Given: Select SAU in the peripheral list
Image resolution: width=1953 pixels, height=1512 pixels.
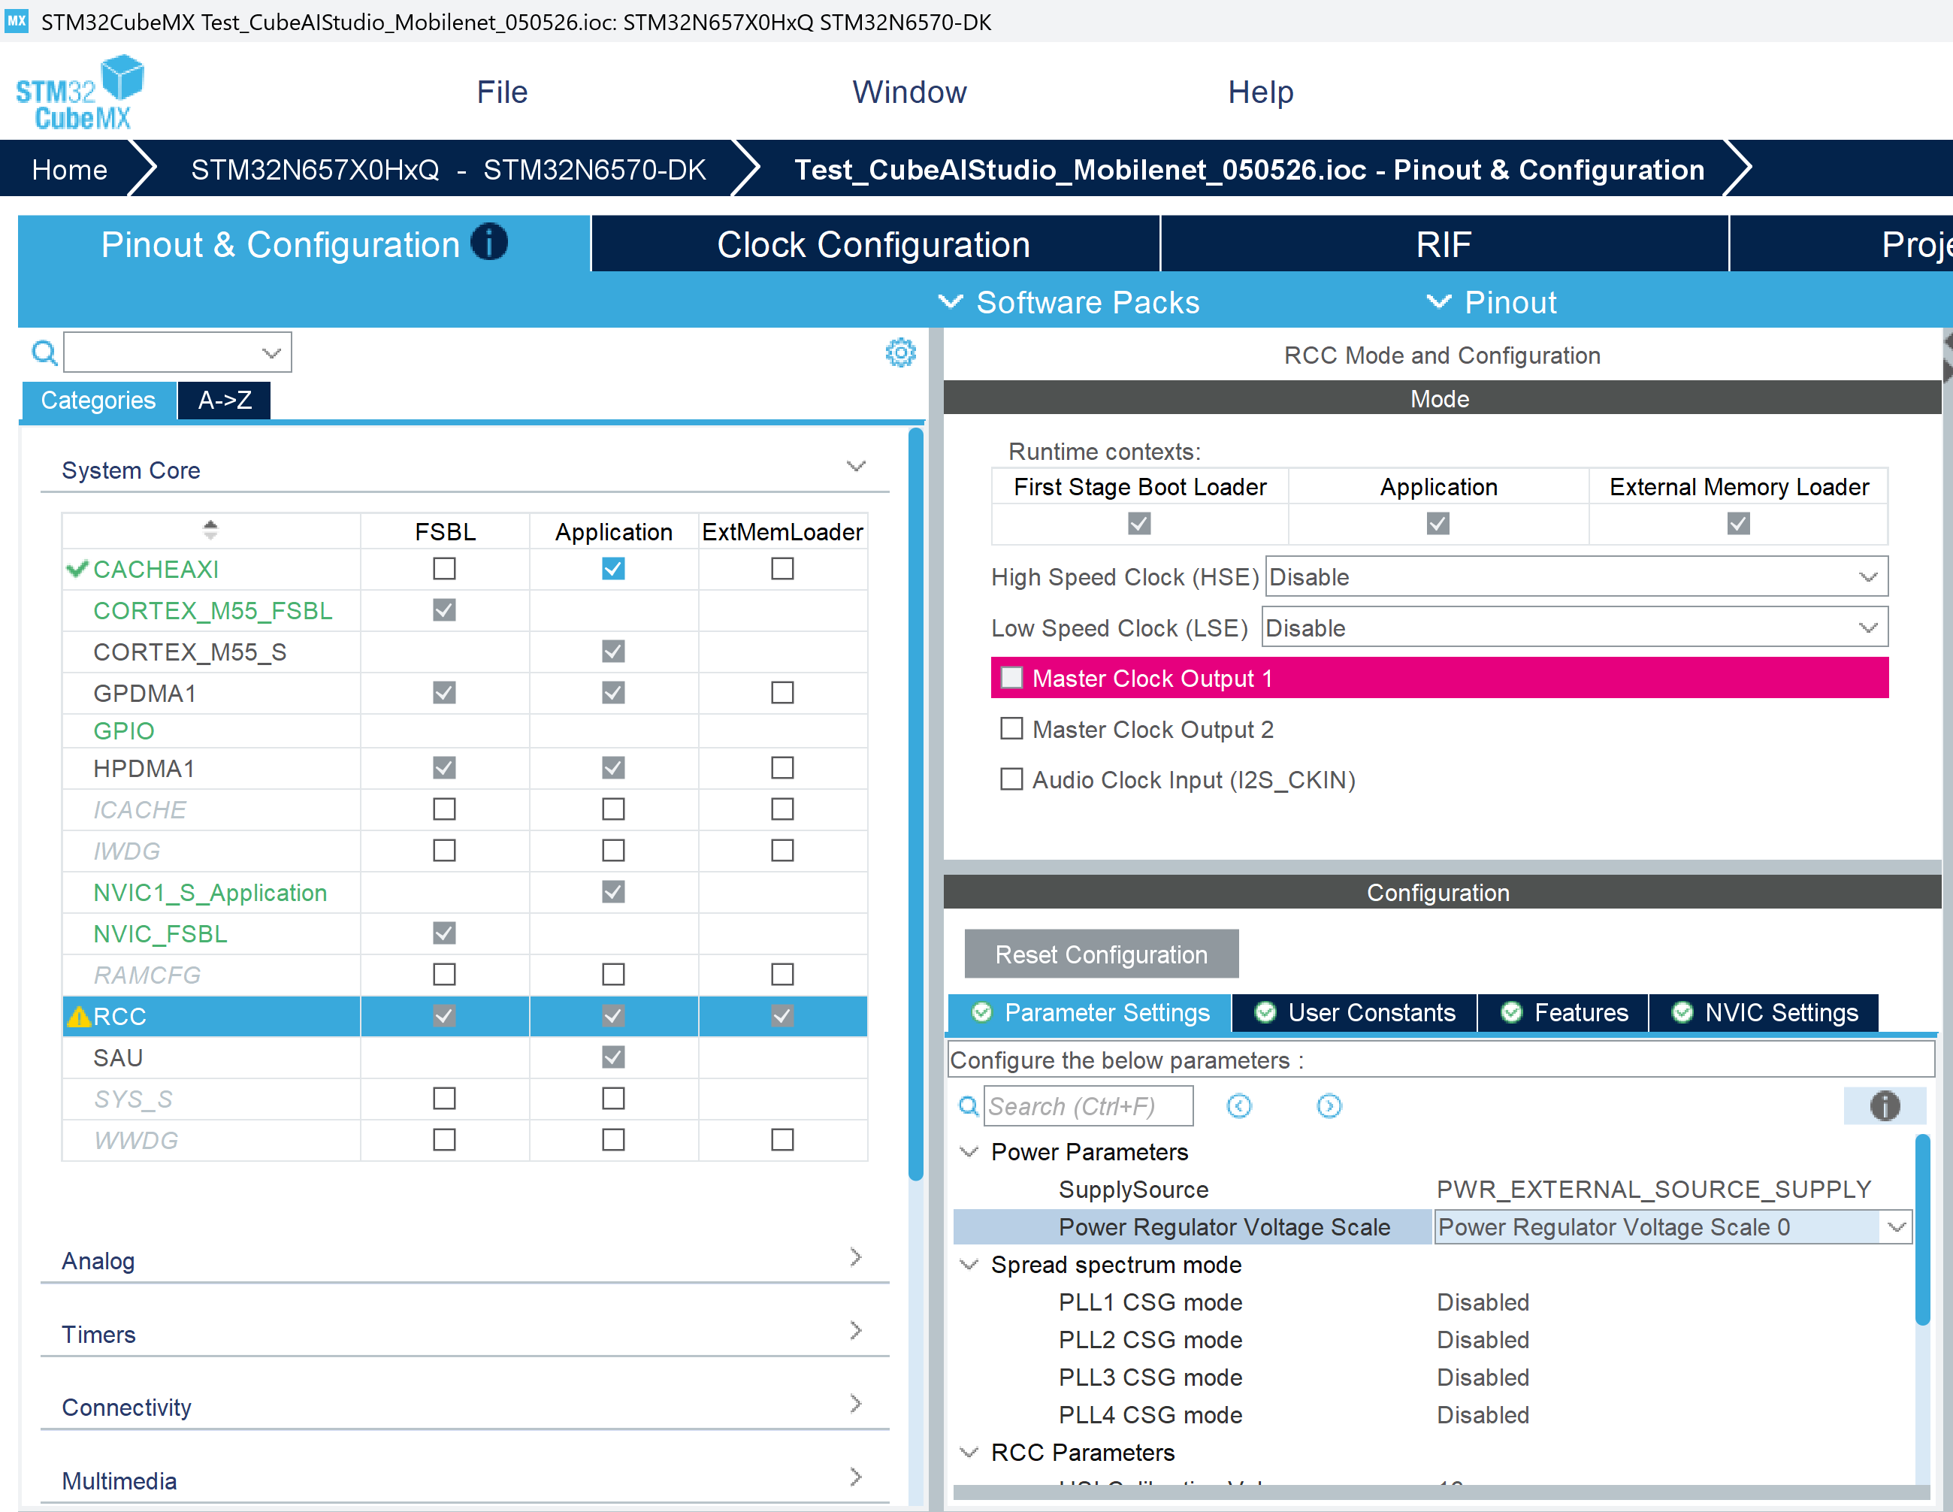Looking at the screenshot, I should [x=118, y=1058].
